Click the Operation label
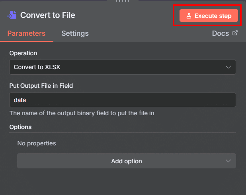Viewport: 246px width, 195px height. click(x=23, y=53)
